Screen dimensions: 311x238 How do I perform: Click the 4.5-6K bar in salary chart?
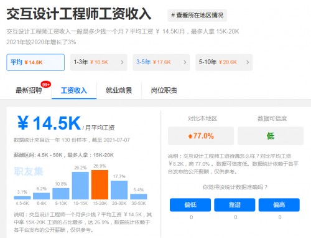click(x=22, y=198)
